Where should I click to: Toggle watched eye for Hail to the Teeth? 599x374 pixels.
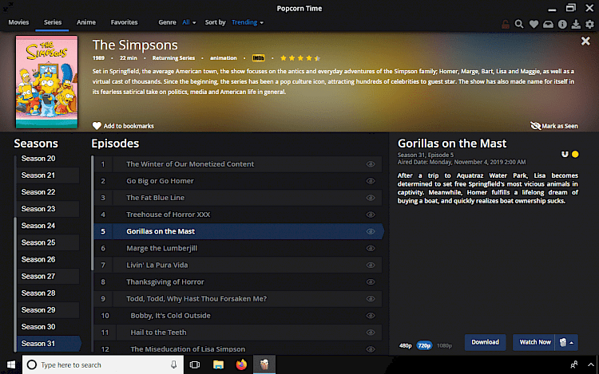[x=371, y=333]
